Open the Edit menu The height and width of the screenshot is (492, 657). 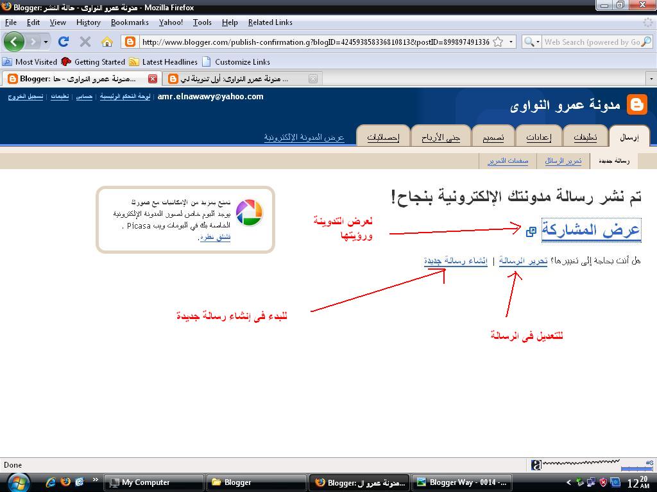tap(33, 22)
